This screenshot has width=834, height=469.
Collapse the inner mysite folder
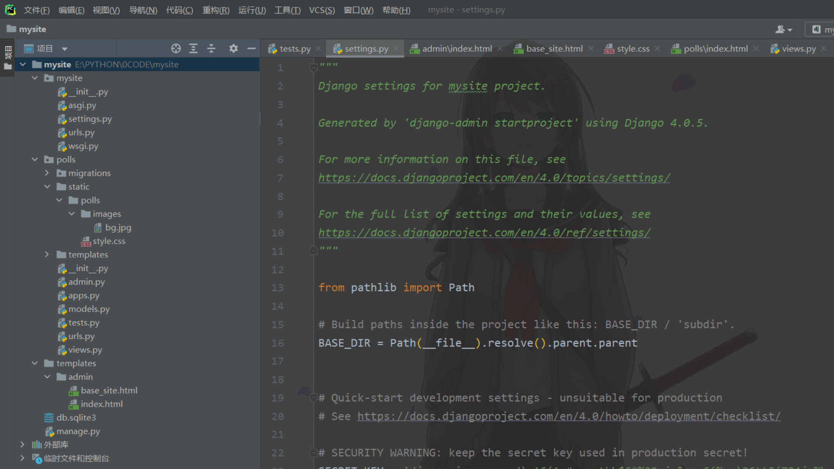(x=35, y=78)
